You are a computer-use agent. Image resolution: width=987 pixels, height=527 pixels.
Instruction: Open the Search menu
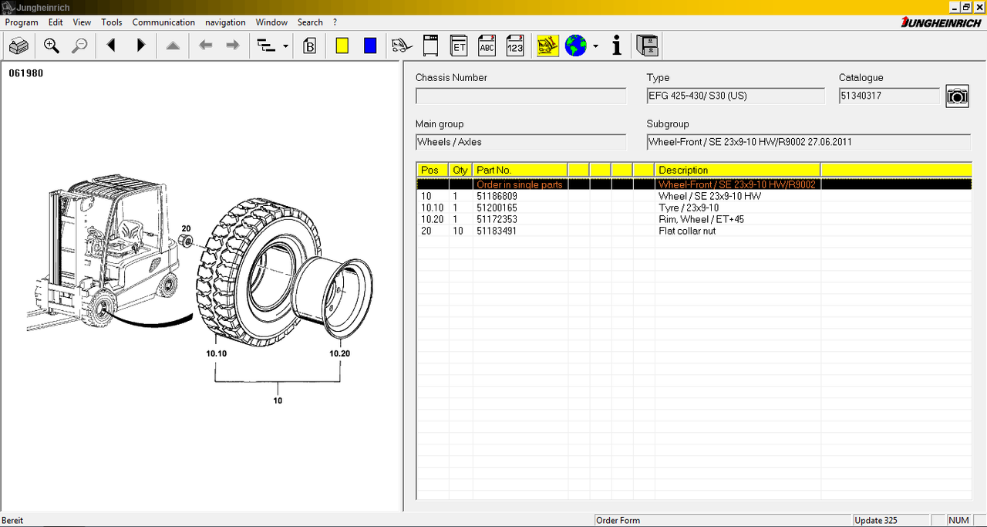coord(310,22)
